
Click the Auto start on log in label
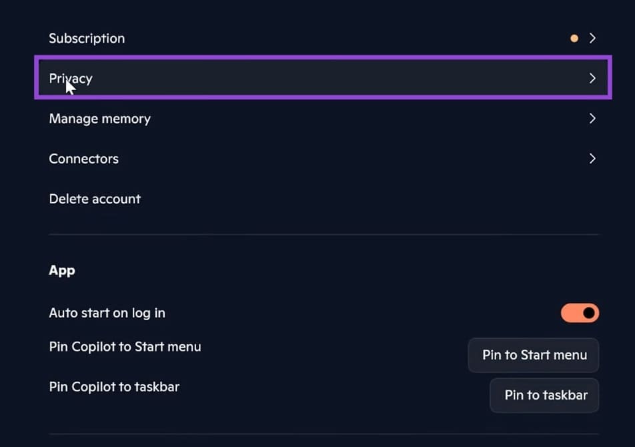coord(107,312)
